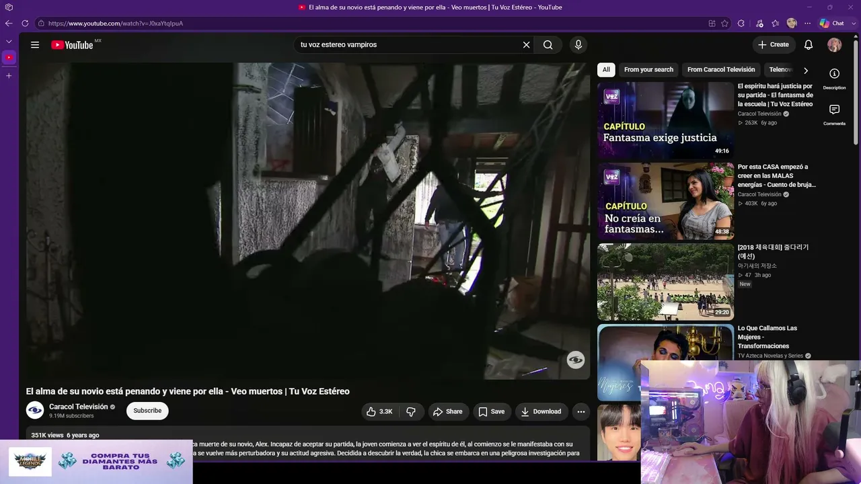Expand the vertical tabs chevron
The height and width of the screenshot is (484, 861).
pos(9,42)
